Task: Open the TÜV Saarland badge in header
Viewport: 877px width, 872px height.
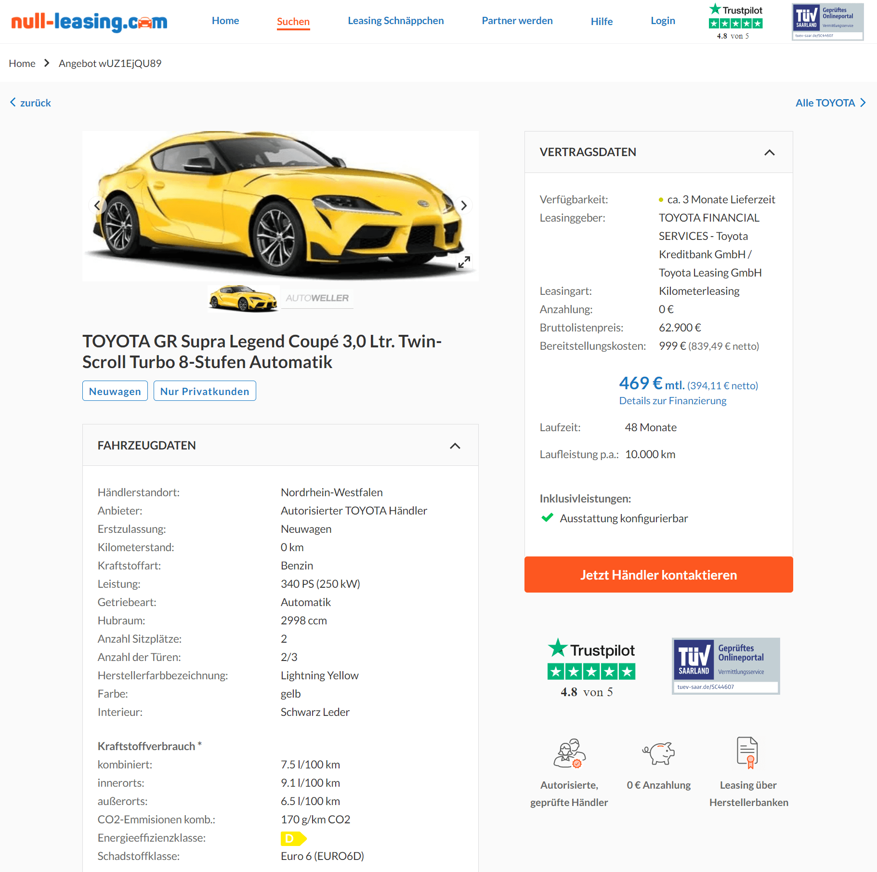Action: coord(827,22)
